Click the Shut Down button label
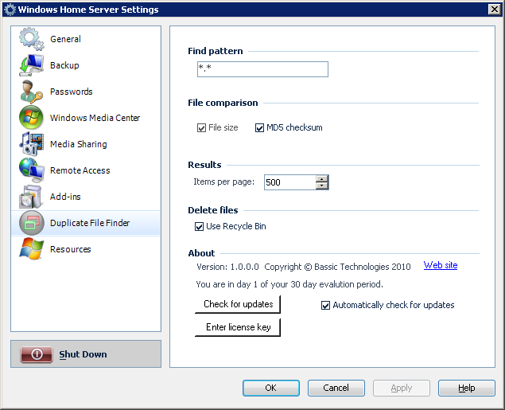The image size is (505, 410). tap(83, 354)
